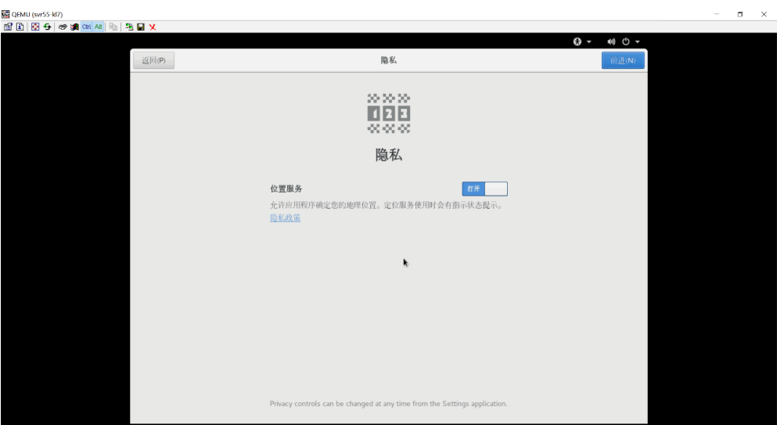Click the volume speaker icon

click(x=611, y=41)
